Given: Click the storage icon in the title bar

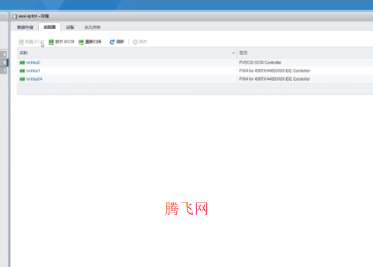Looking at the screenshot, I should (x=15, y=16).
